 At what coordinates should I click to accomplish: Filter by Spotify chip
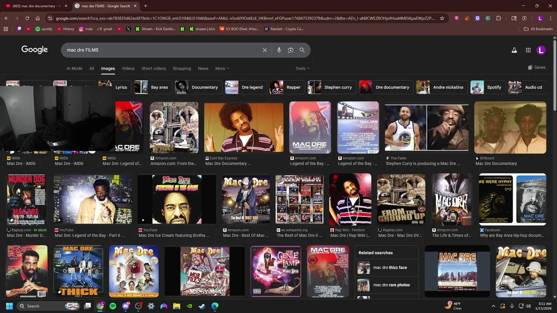487,87
